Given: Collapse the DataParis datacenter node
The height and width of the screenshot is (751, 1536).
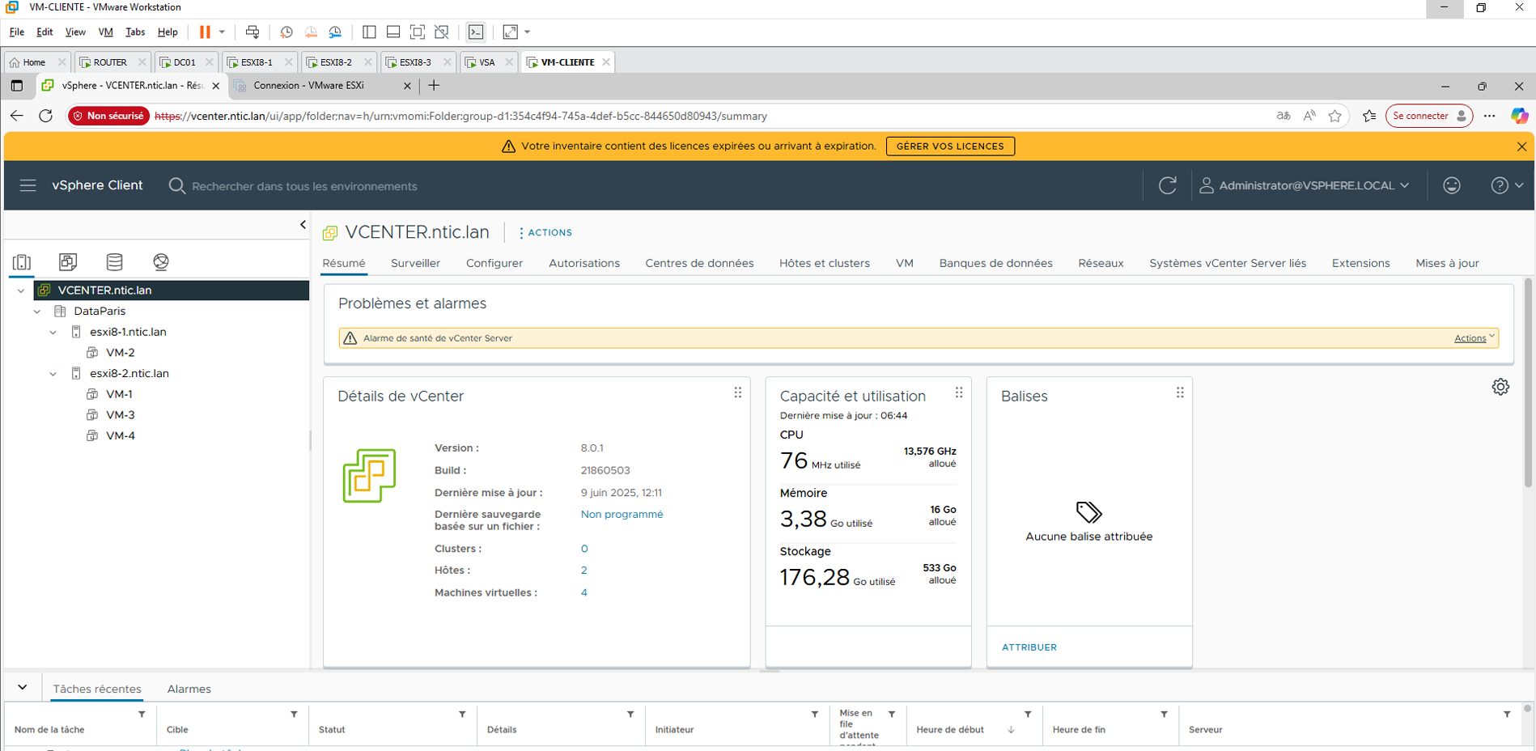Looking at the screenshot, I should tap(37, 311).
